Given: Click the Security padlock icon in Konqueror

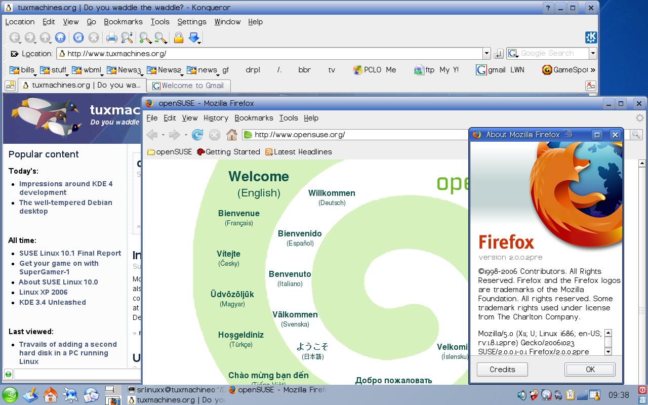Looking at the screenshot, I should (178, 37).
